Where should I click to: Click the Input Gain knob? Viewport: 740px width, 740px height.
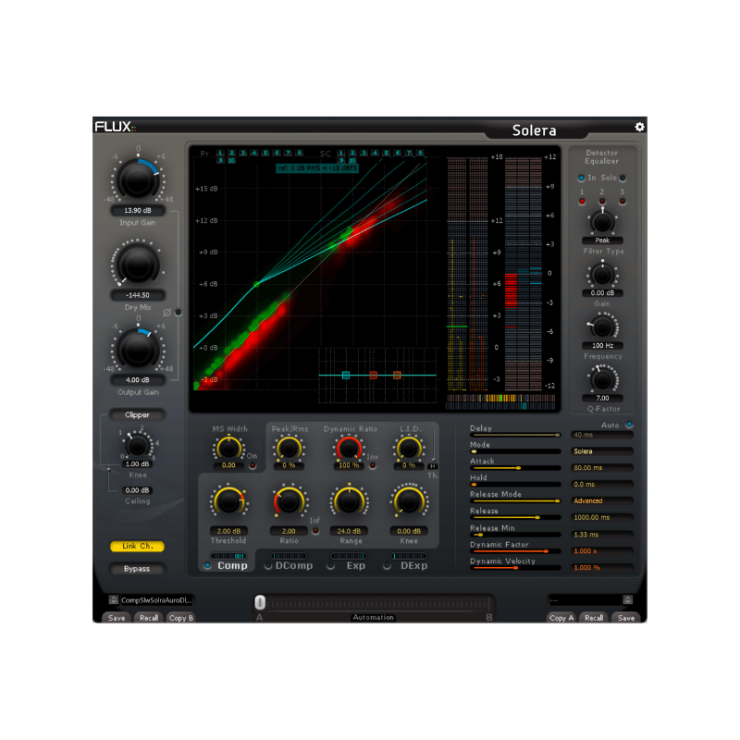click(x=137, y=180)
